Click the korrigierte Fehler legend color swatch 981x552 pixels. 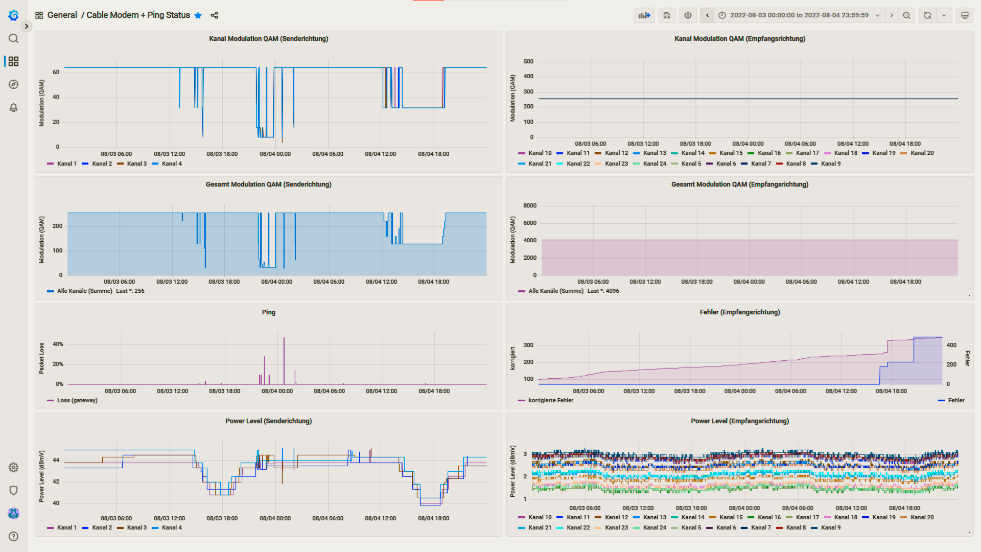(521, 400)
